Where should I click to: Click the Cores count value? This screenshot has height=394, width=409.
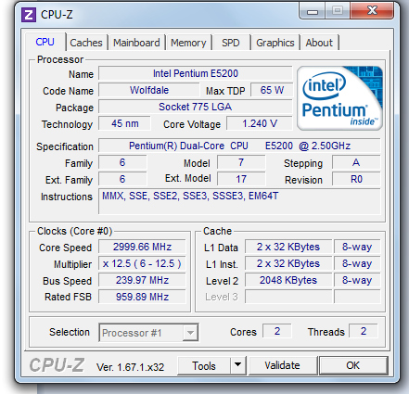click(x=277, y=331)
